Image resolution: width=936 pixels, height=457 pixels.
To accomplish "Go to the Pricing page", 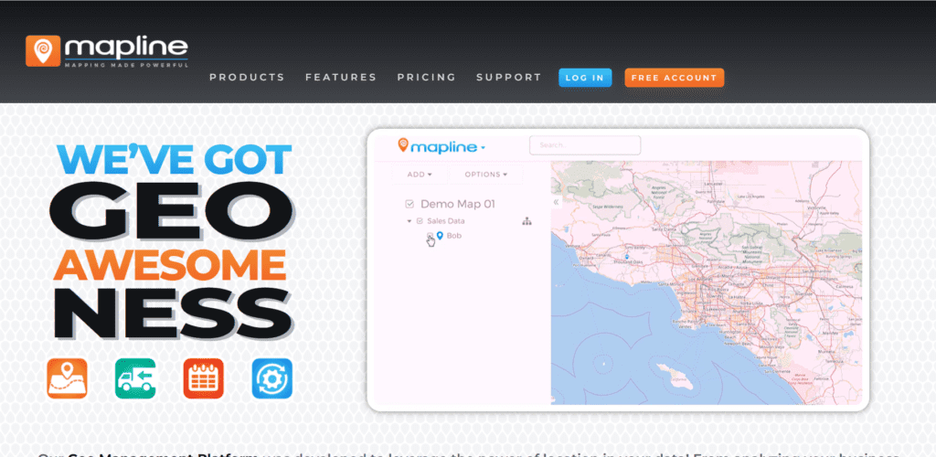I will pos(426,78).
